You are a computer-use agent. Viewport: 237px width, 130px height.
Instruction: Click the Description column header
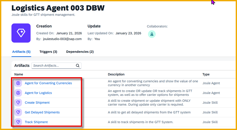116,74
